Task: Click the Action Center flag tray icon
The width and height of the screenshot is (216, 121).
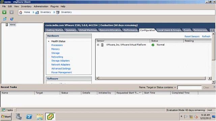Action: click(186, 117)
